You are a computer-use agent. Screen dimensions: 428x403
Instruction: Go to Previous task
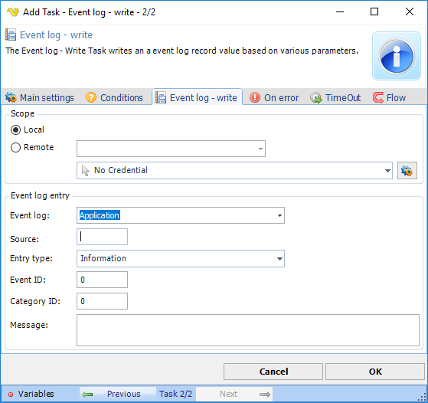coord(118,394)
